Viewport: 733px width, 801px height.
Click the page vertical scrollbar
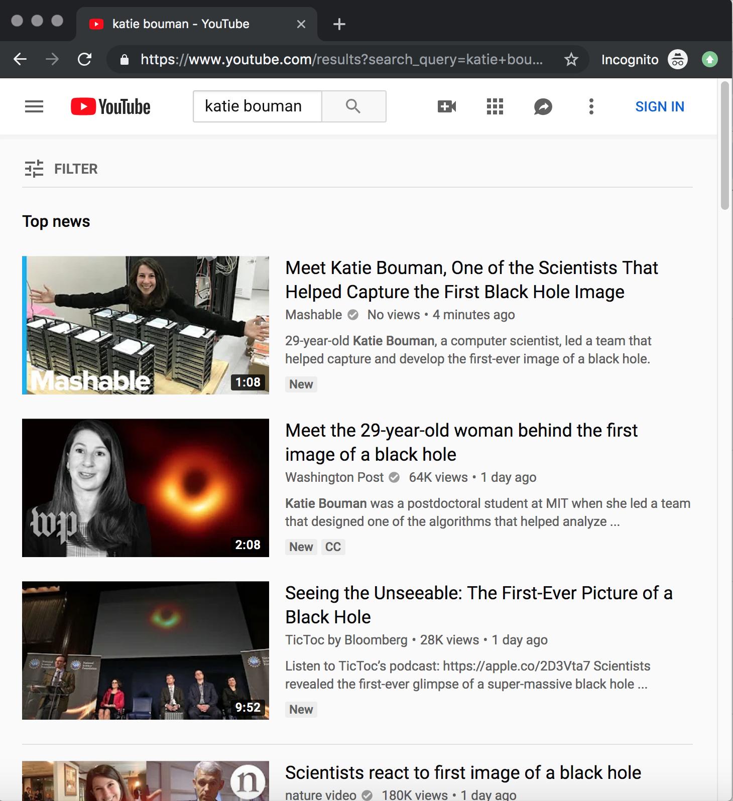pos(724,146)
